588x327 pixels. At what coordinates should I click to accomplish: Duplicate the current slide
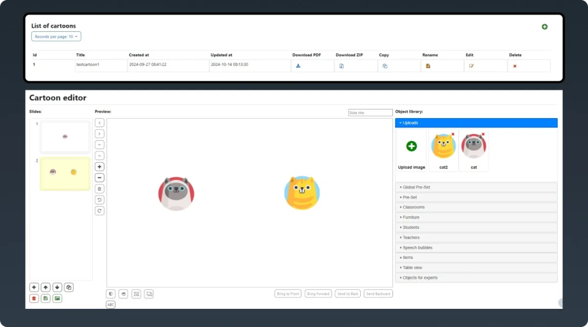pyautogui.click(x=69, y=287)
